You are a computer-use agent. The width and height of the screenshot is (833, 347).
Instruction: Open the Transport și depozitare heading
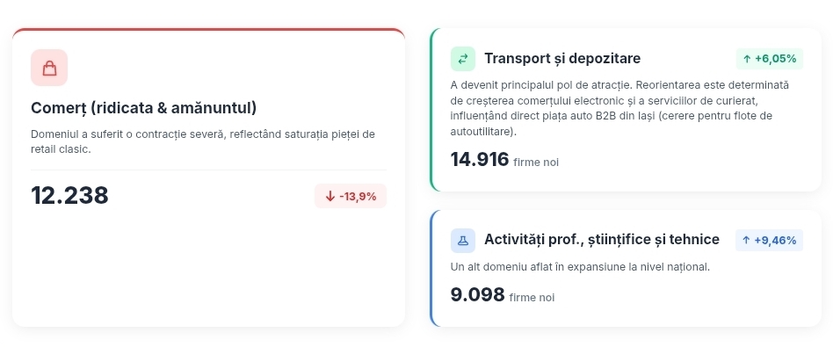[562, 59]
